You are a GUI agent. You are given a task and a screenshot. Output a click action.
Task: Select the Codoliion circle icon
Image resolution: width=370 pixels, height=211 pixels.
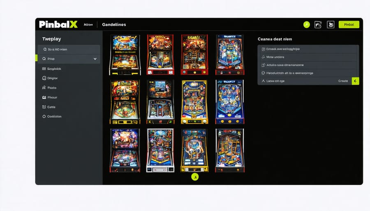pyautogui.click(x=44, y=116)
